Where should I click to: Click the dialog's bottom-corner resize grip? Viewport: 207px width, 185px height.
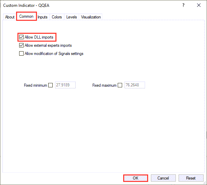click(x=205, y=183)
